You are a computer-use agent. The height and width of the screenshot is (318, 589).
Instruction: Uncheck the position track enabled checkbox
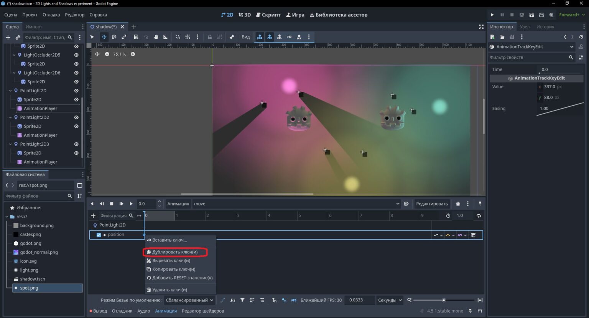point(99,235)
